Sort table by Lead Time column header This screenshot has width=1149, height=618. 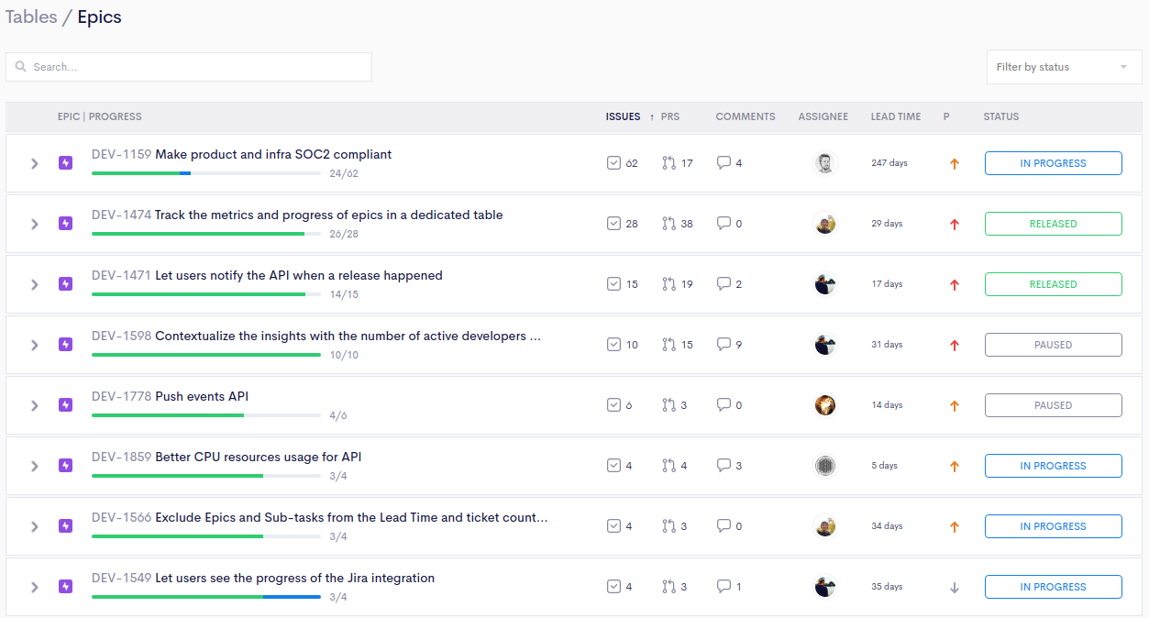pos(896,117)
